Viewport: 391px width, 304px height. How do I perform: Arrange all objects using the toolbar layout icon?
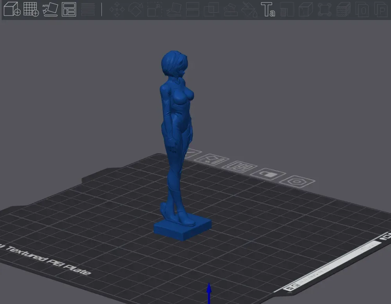69,9
